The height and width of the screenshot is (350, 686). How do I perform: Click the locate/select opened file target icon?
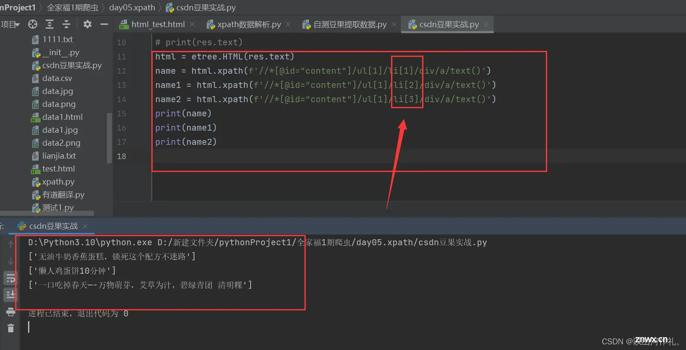(33, 24)
